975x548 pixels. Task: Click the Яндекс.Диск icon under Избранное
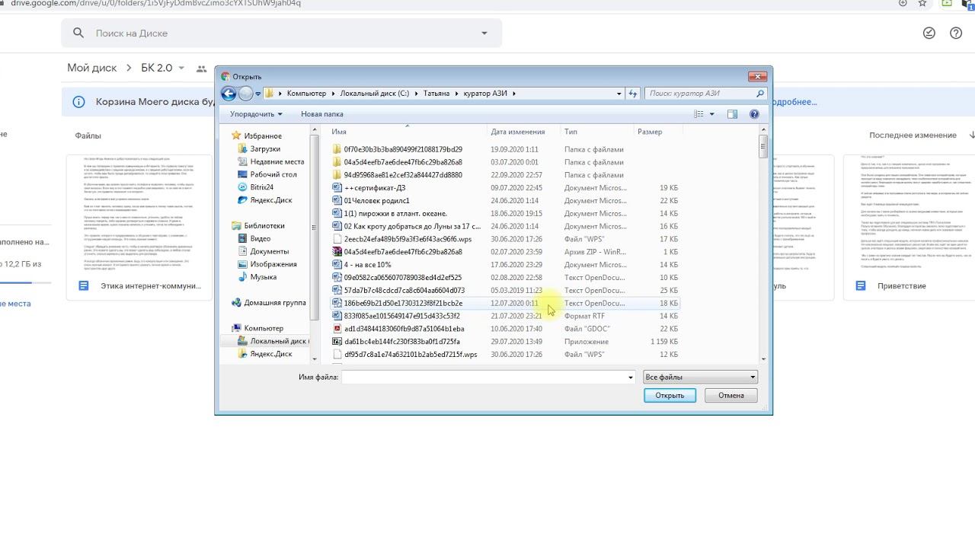click(243, 200)
